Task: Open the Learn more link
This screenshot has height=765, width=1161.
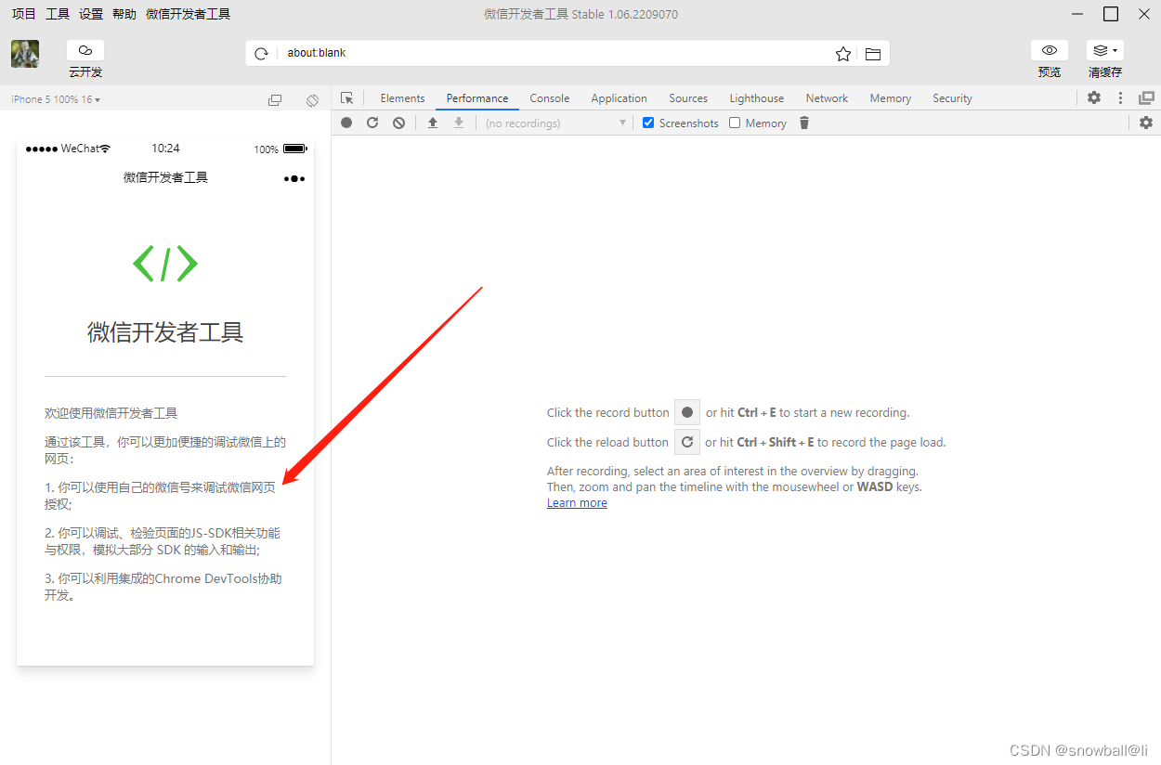Action: pos(577,503)
